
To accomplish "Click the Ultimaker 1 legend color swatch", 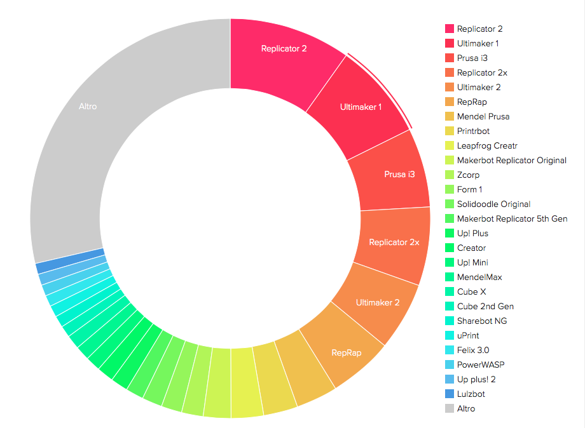I will coord(449,43).
